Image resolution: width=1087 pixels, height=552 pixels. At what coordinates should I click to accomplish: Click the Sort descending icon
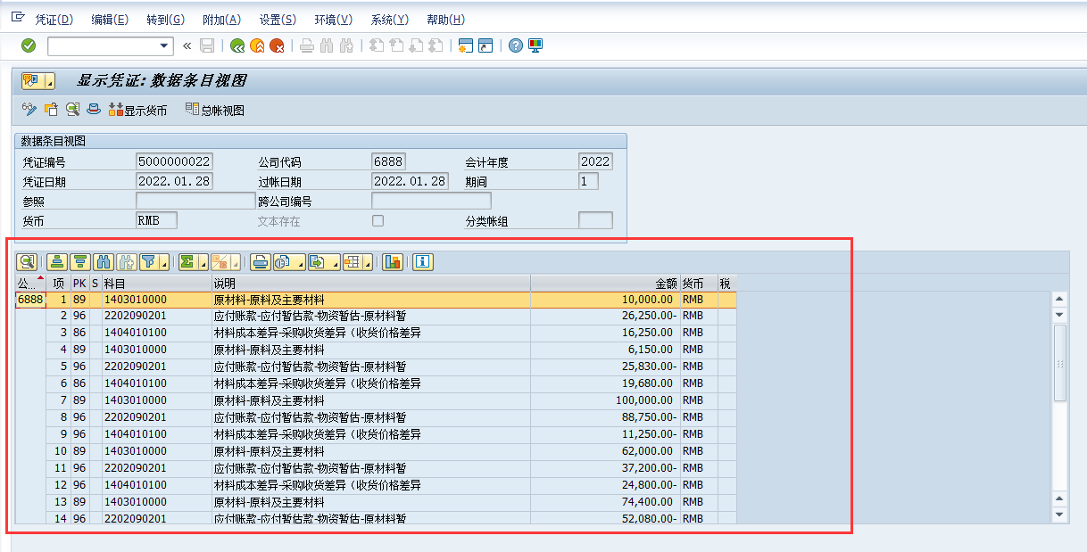pyautogui.click(x=80, y=261)
